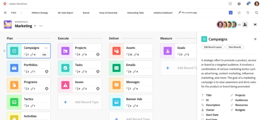This screenshot has height=120, width=266.
Task: Open the Initiative Dashboard pin
Action: click(x=163, y=13)
